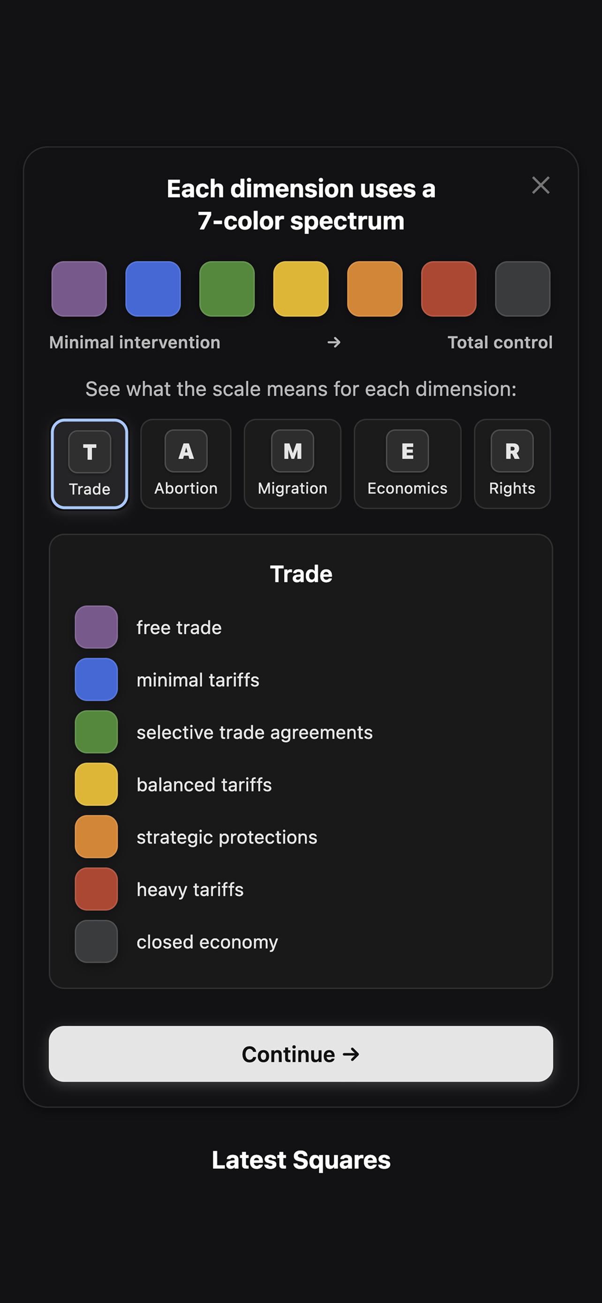
Task: Show the Economics dimension scale
Action: click(x=407, y=463)
